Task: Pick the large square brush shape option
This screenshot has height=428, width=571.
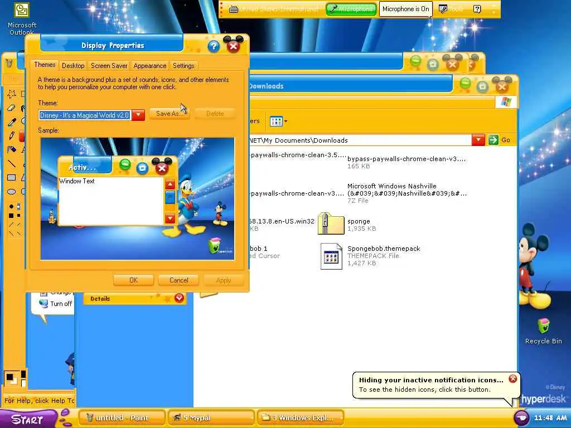Action: 11,216
